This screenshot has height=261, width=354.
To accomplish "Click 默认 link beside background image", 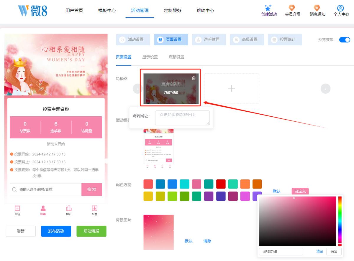I will tap(189, 241).
